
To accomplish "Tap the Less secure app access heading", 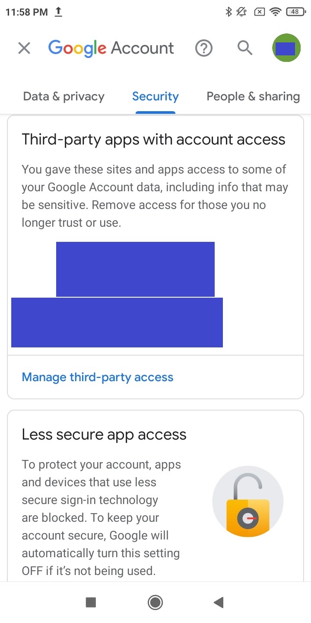I will (104, 434).
